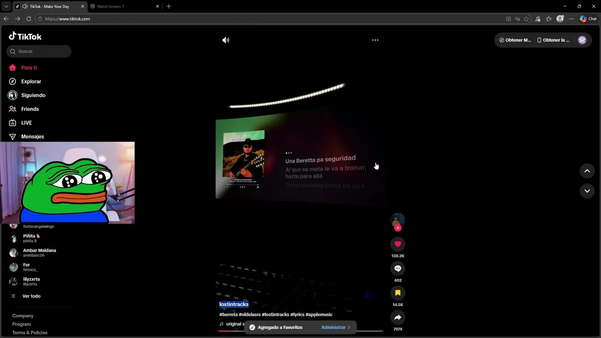Open the creator avatar beside the video
Image resolution: width=601 pixels, height=338 pixels.
pos(398,220)
